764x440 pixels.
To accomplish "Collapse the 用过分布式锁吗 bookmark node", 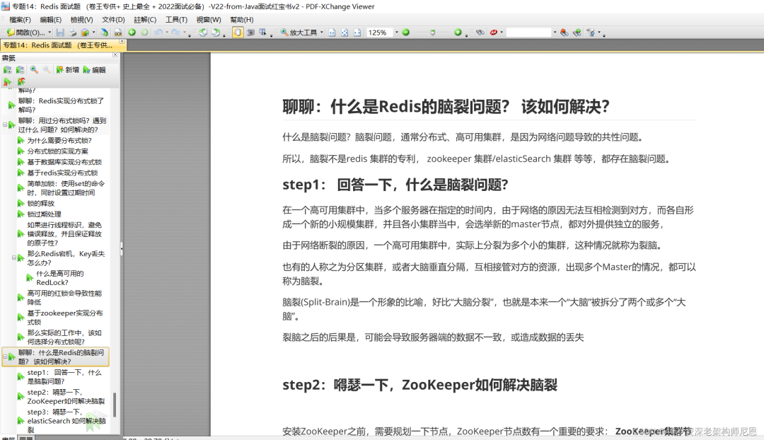I will click(5, 125).
